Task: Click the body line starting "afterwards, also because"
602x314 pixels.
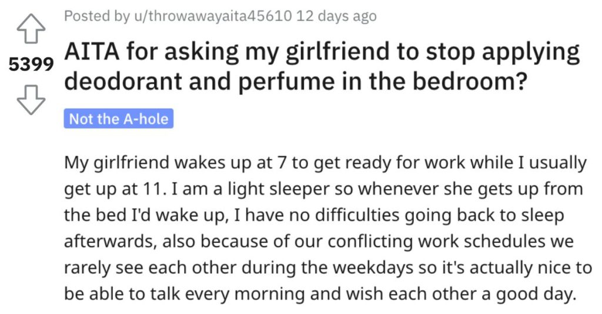Action: click(x=319, y=242)
